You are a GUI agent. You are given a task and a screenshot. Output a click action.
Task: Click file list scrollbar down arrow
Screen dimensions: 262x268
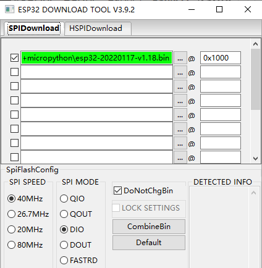256,159
